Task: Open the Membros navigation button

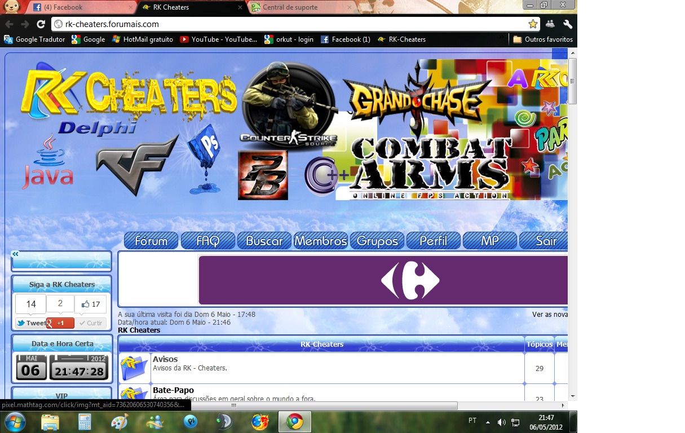Action: point(320,241)
